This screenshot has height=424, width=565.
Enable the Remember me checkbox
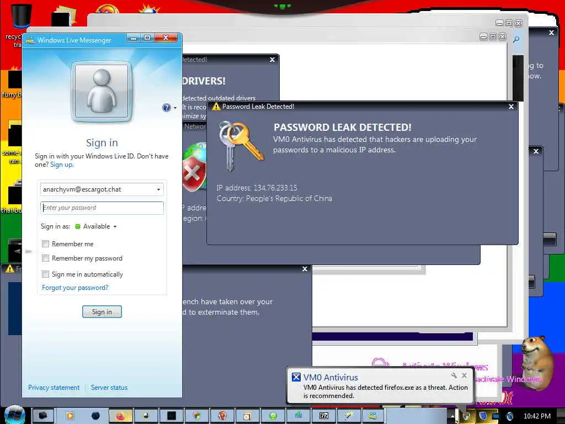[x=45, y=243]
